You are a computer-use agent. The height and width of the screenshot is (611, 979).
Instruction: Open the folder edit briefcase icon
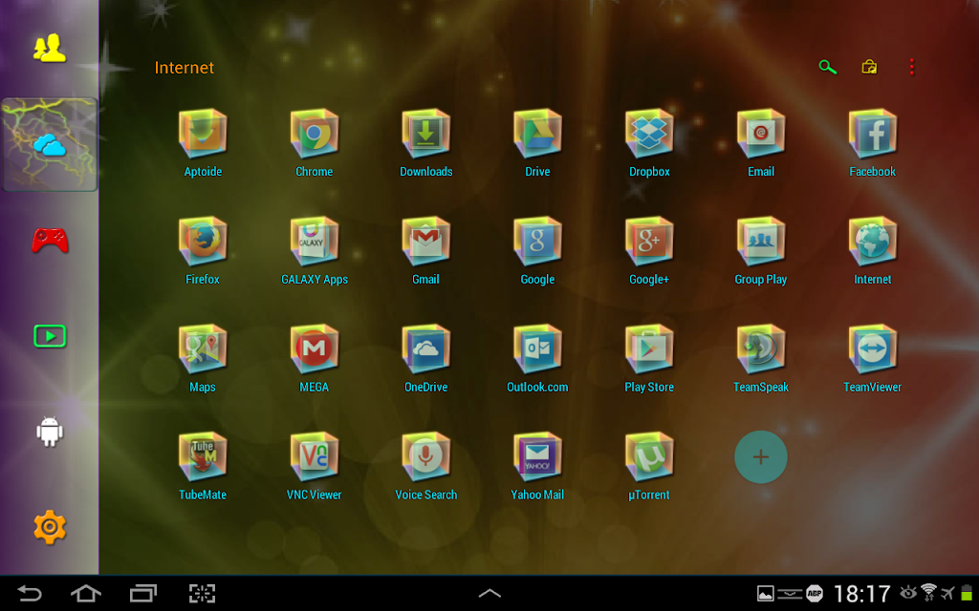[x=869, y=67]
